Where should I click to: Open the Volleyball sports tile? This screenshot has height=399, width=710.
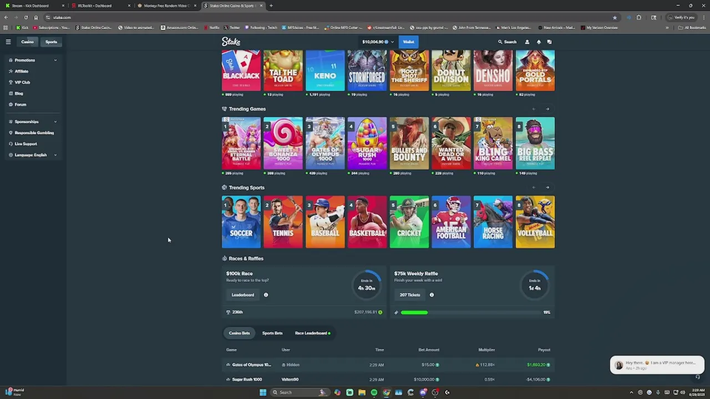pos(535,222)
